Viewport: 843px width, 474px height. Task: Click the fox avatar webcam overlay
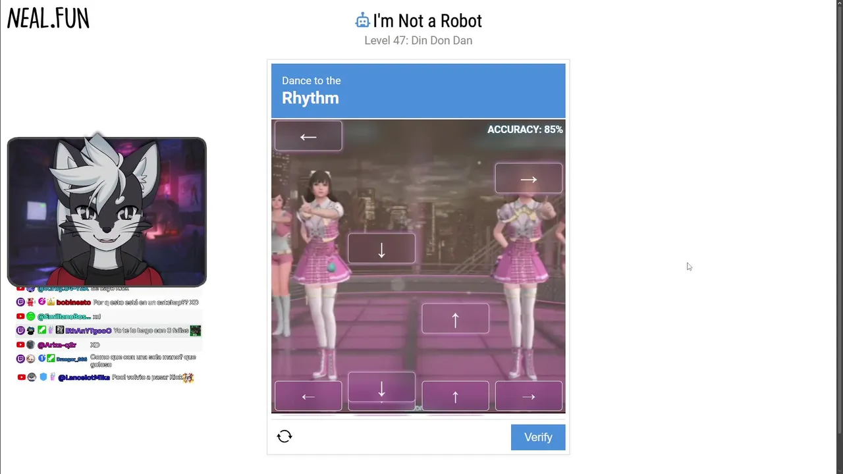(107, 211)
